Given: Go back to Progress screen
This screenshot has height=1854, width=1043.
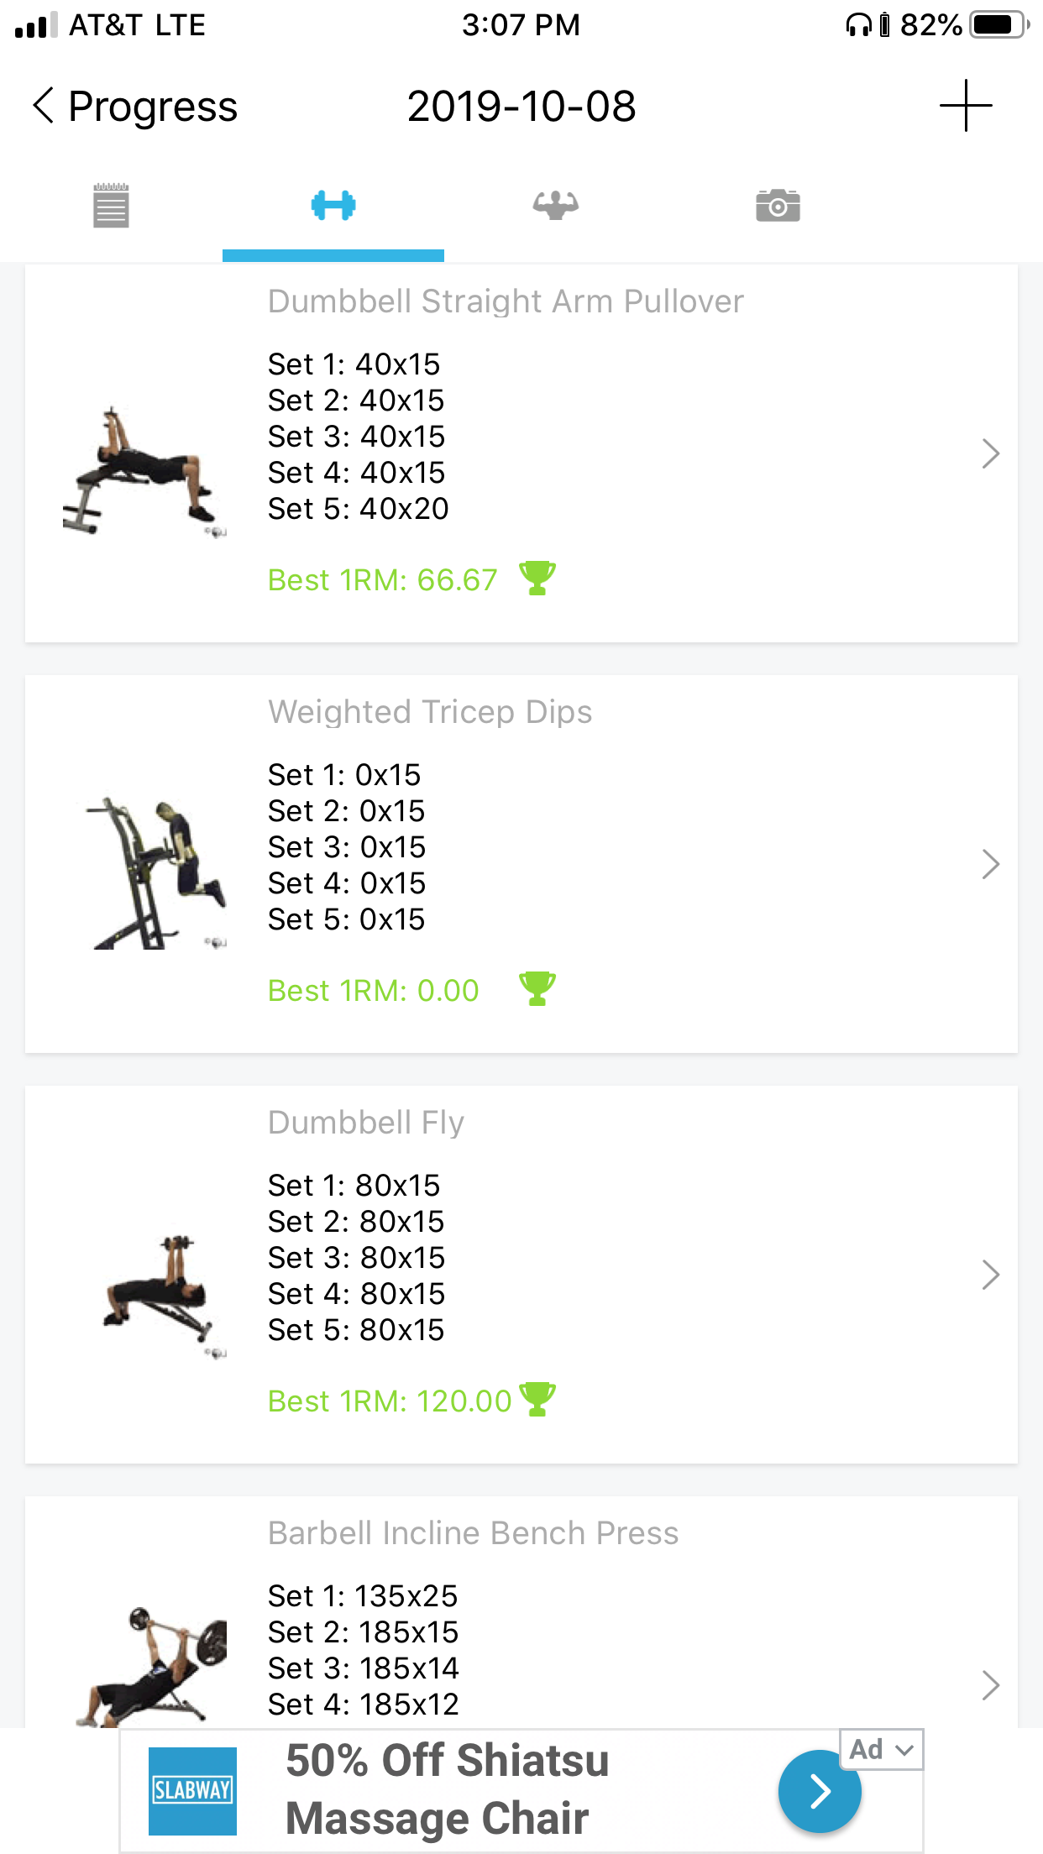Looking at the screenshot, I should point(134,107).
